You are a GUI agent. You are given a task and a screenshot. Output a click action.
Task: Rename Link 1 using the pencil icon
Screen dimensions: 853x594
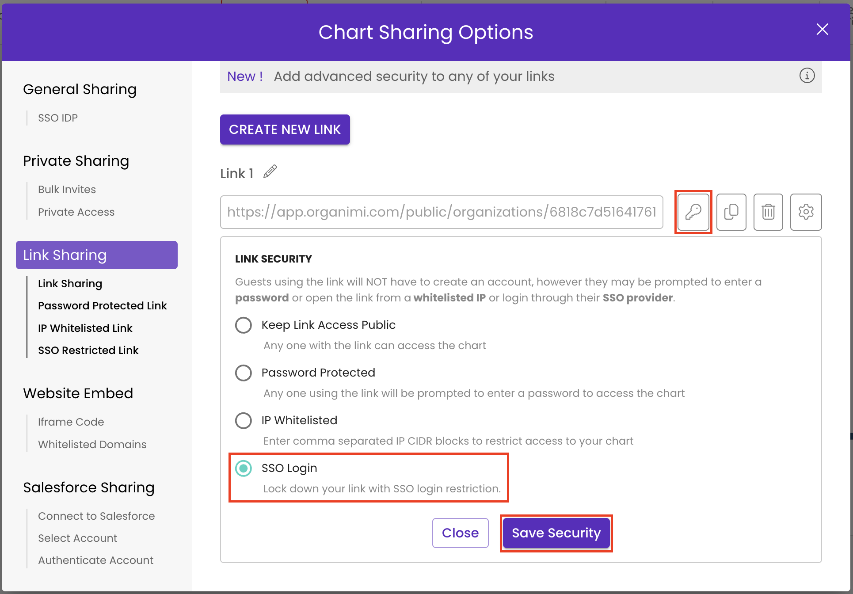(x=270, y=172)
